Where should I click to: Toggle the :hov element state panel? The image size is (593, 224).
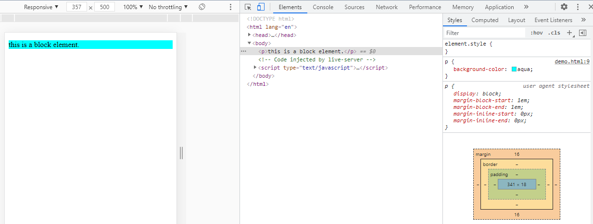coord(536,33)
